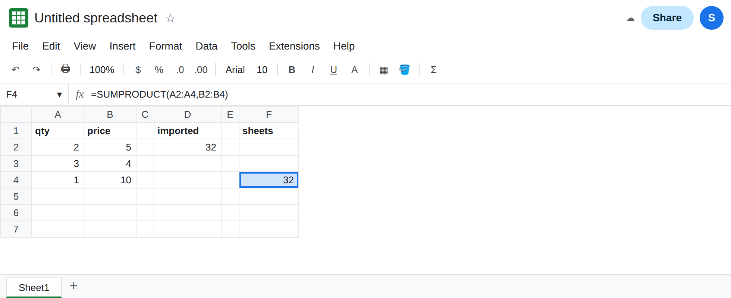Image resolution: width=731 pixels, height=298 pixels.
Task: Click the 'price' cell
Action: 110,131
